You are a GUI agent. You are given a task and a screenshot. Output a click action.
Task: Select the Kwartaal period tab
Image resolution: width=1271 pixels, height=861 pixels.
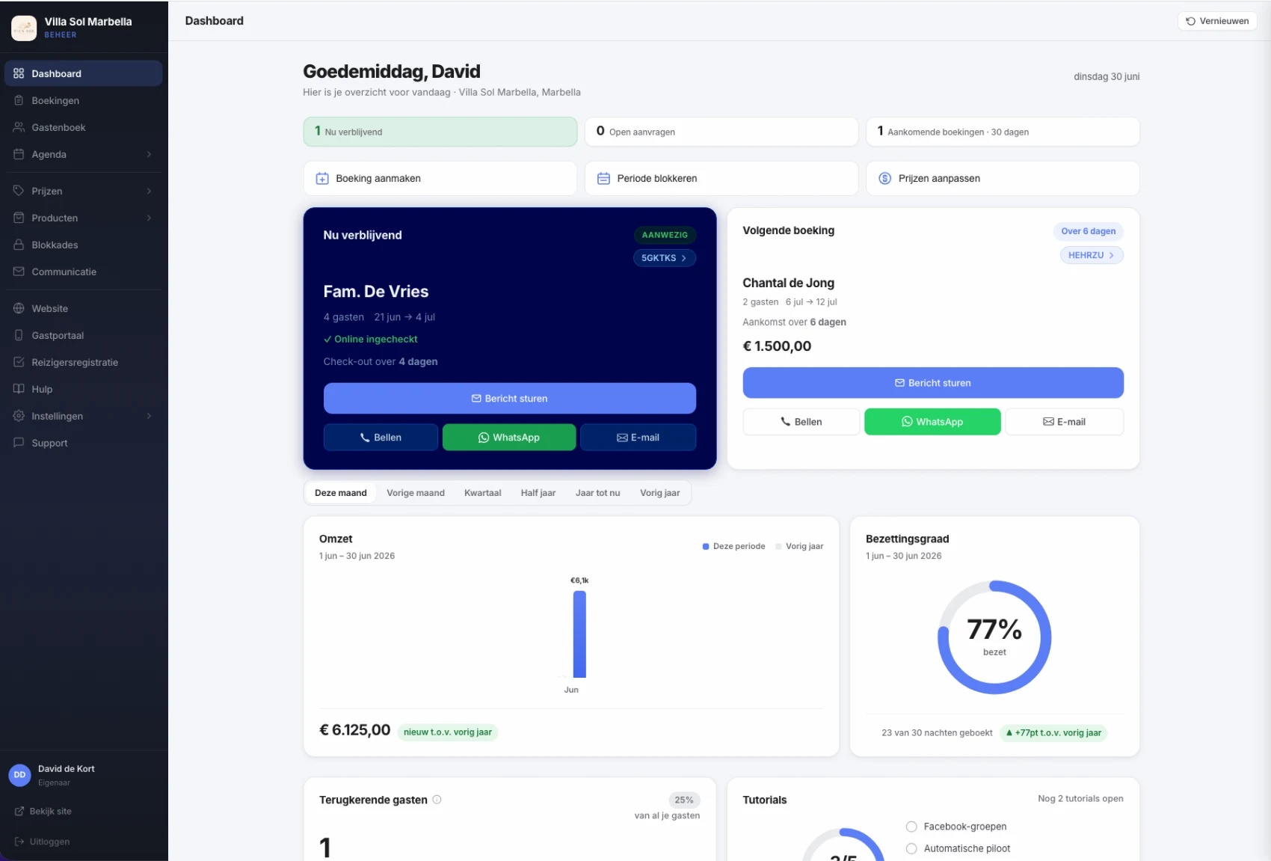coord(483,493)
